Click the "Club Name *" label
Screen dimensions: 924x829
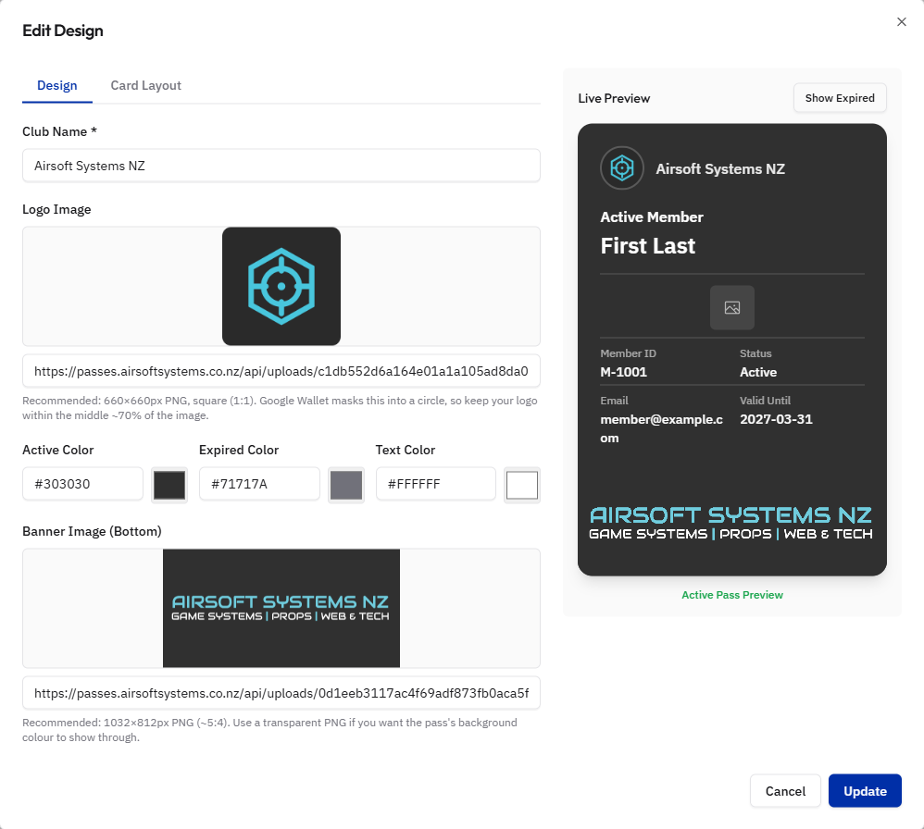tap(59, 132)
